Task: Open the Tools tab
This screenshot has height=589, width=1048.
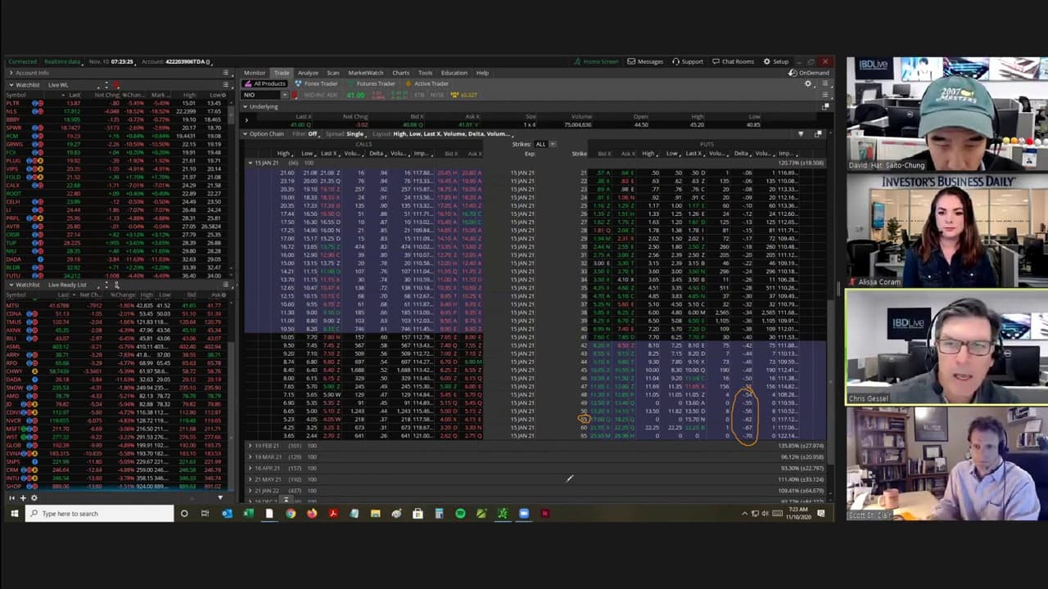Action: [425, 73]
